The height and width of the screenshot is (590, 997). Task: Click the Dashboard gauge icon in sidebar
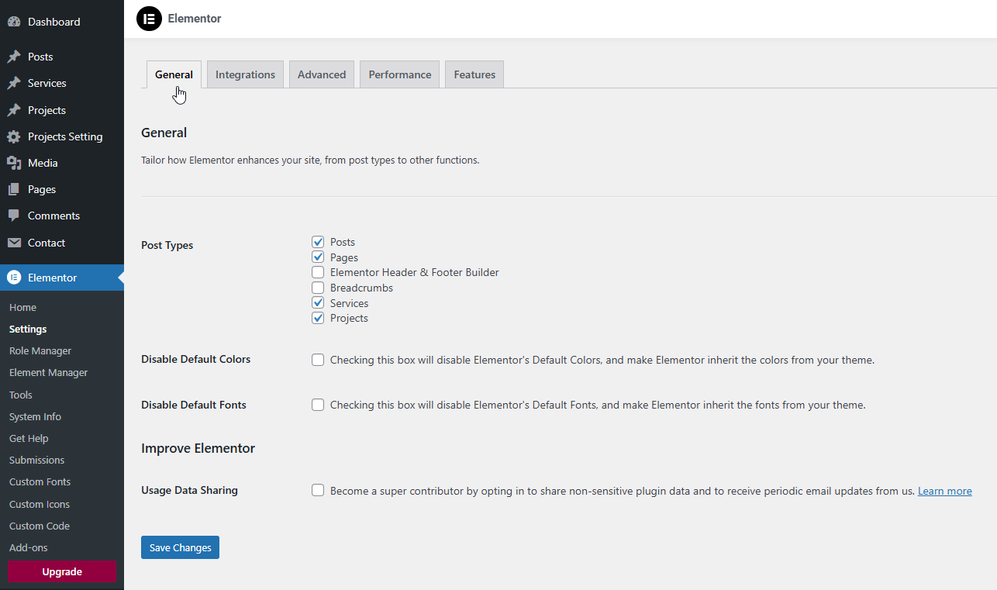[x=14, y=22]
